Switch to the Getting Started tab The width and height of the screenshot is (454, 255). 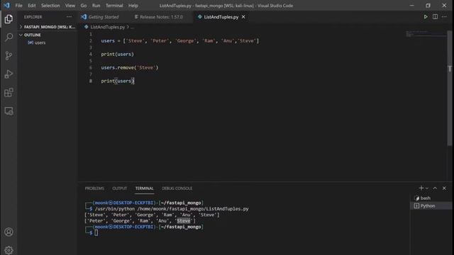click(104, 17)
